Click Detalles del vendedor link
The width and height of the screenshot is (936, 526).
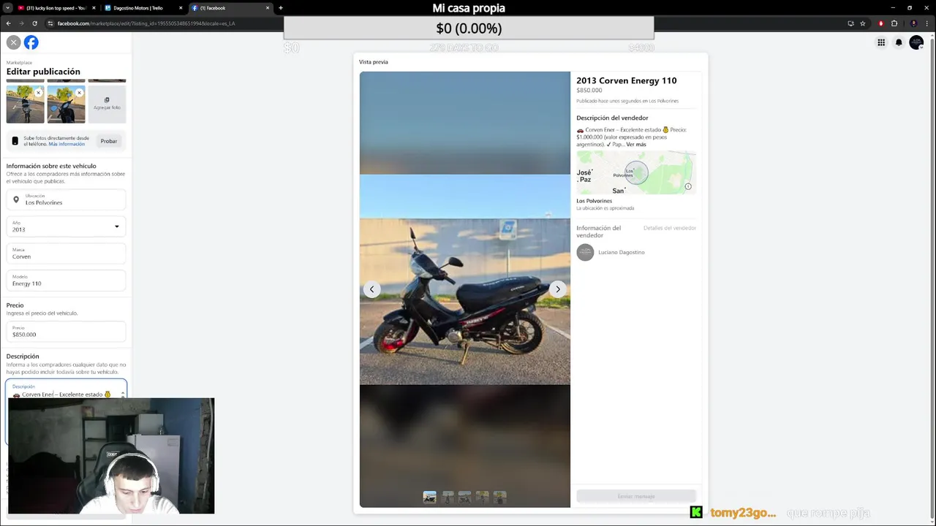coord(670,228)
